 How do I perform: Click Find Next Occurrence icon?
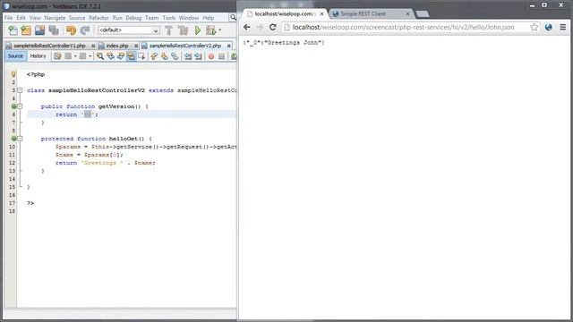click(120, 56)
